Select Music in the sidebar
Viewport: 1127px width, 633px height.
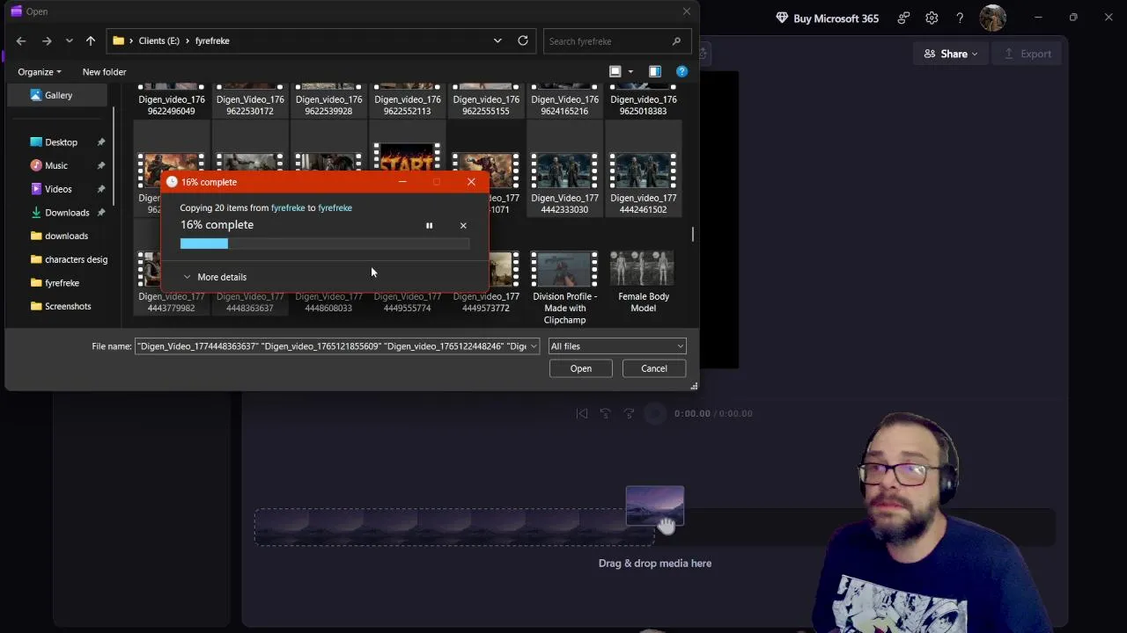click(x=55, y=165)
